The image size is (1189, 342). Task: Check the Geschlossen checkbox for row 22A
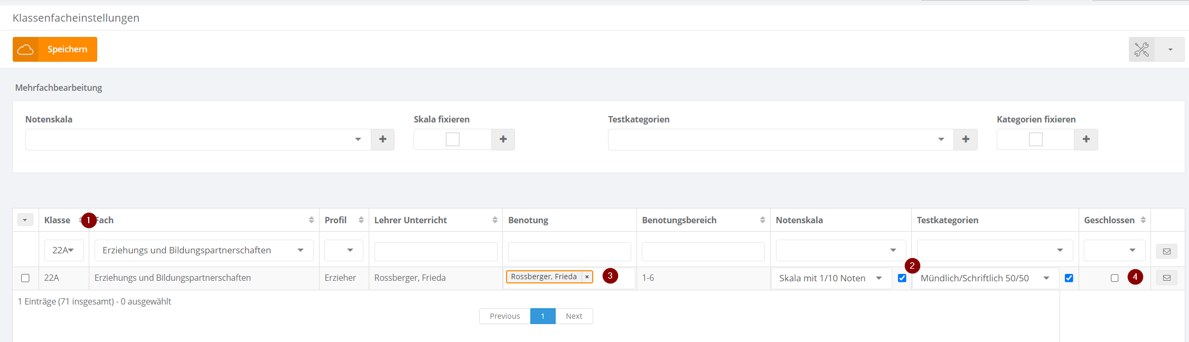1115,278
